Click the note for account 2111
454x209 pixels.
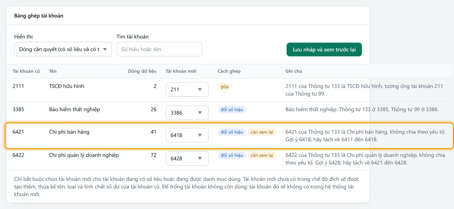[x=364, y=90]
